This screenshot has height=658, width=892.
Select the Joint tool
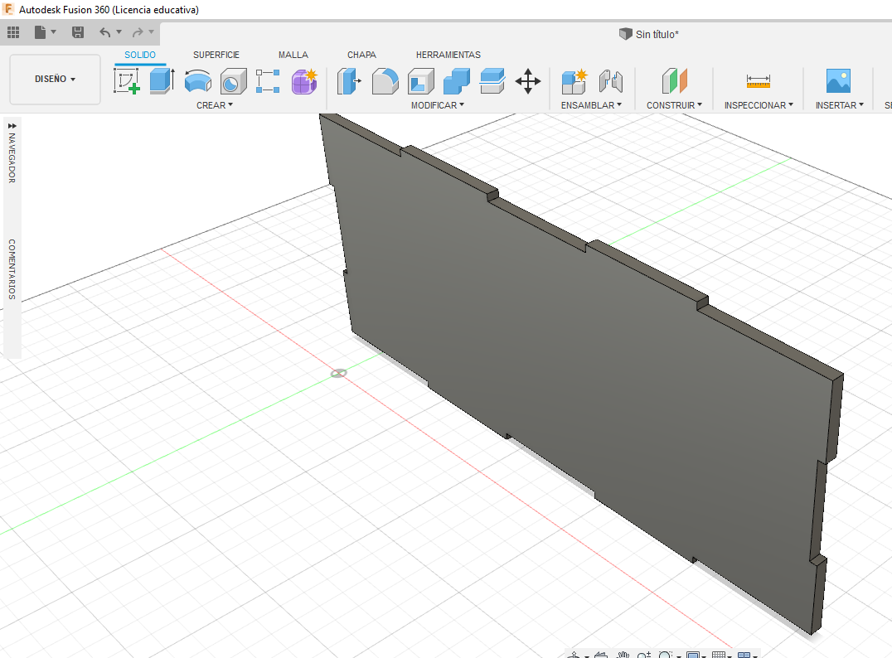[611, 80]
